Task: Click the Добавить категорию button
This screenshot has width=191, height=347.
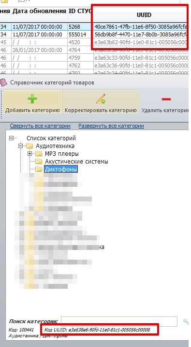Action: click(x=32, y=102)
